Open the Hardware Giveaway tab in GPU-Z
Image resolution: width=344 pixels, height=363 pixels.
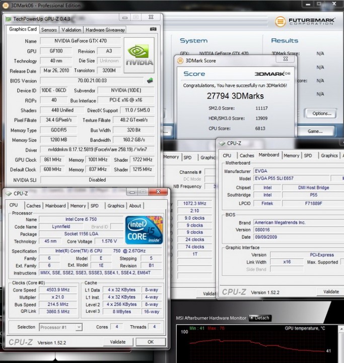pos(105,30)
